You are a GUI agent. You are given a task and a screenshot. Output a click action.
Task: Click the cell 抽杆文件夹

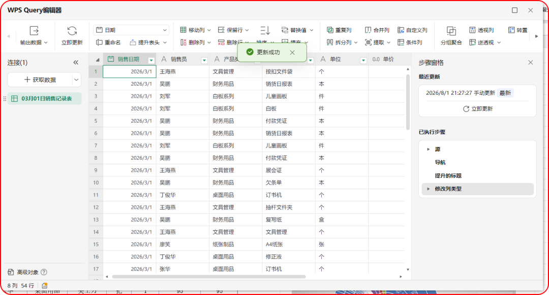tap(289, 207)
